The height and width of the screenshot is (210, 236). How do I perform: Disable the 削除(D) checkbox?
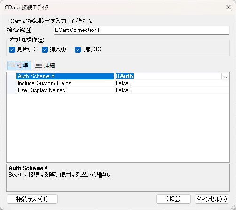coord(78,50)
